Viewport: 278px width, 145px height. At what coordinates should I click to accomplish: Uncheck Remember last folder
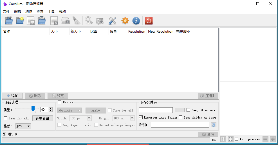[141, 117]
